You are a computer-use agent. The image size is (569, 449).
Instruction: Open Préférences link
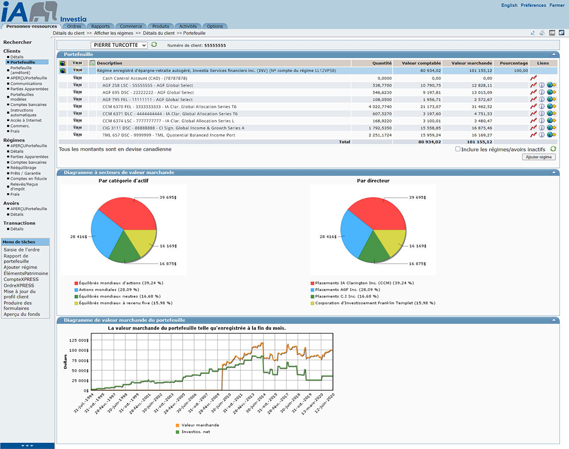[533, 5]
